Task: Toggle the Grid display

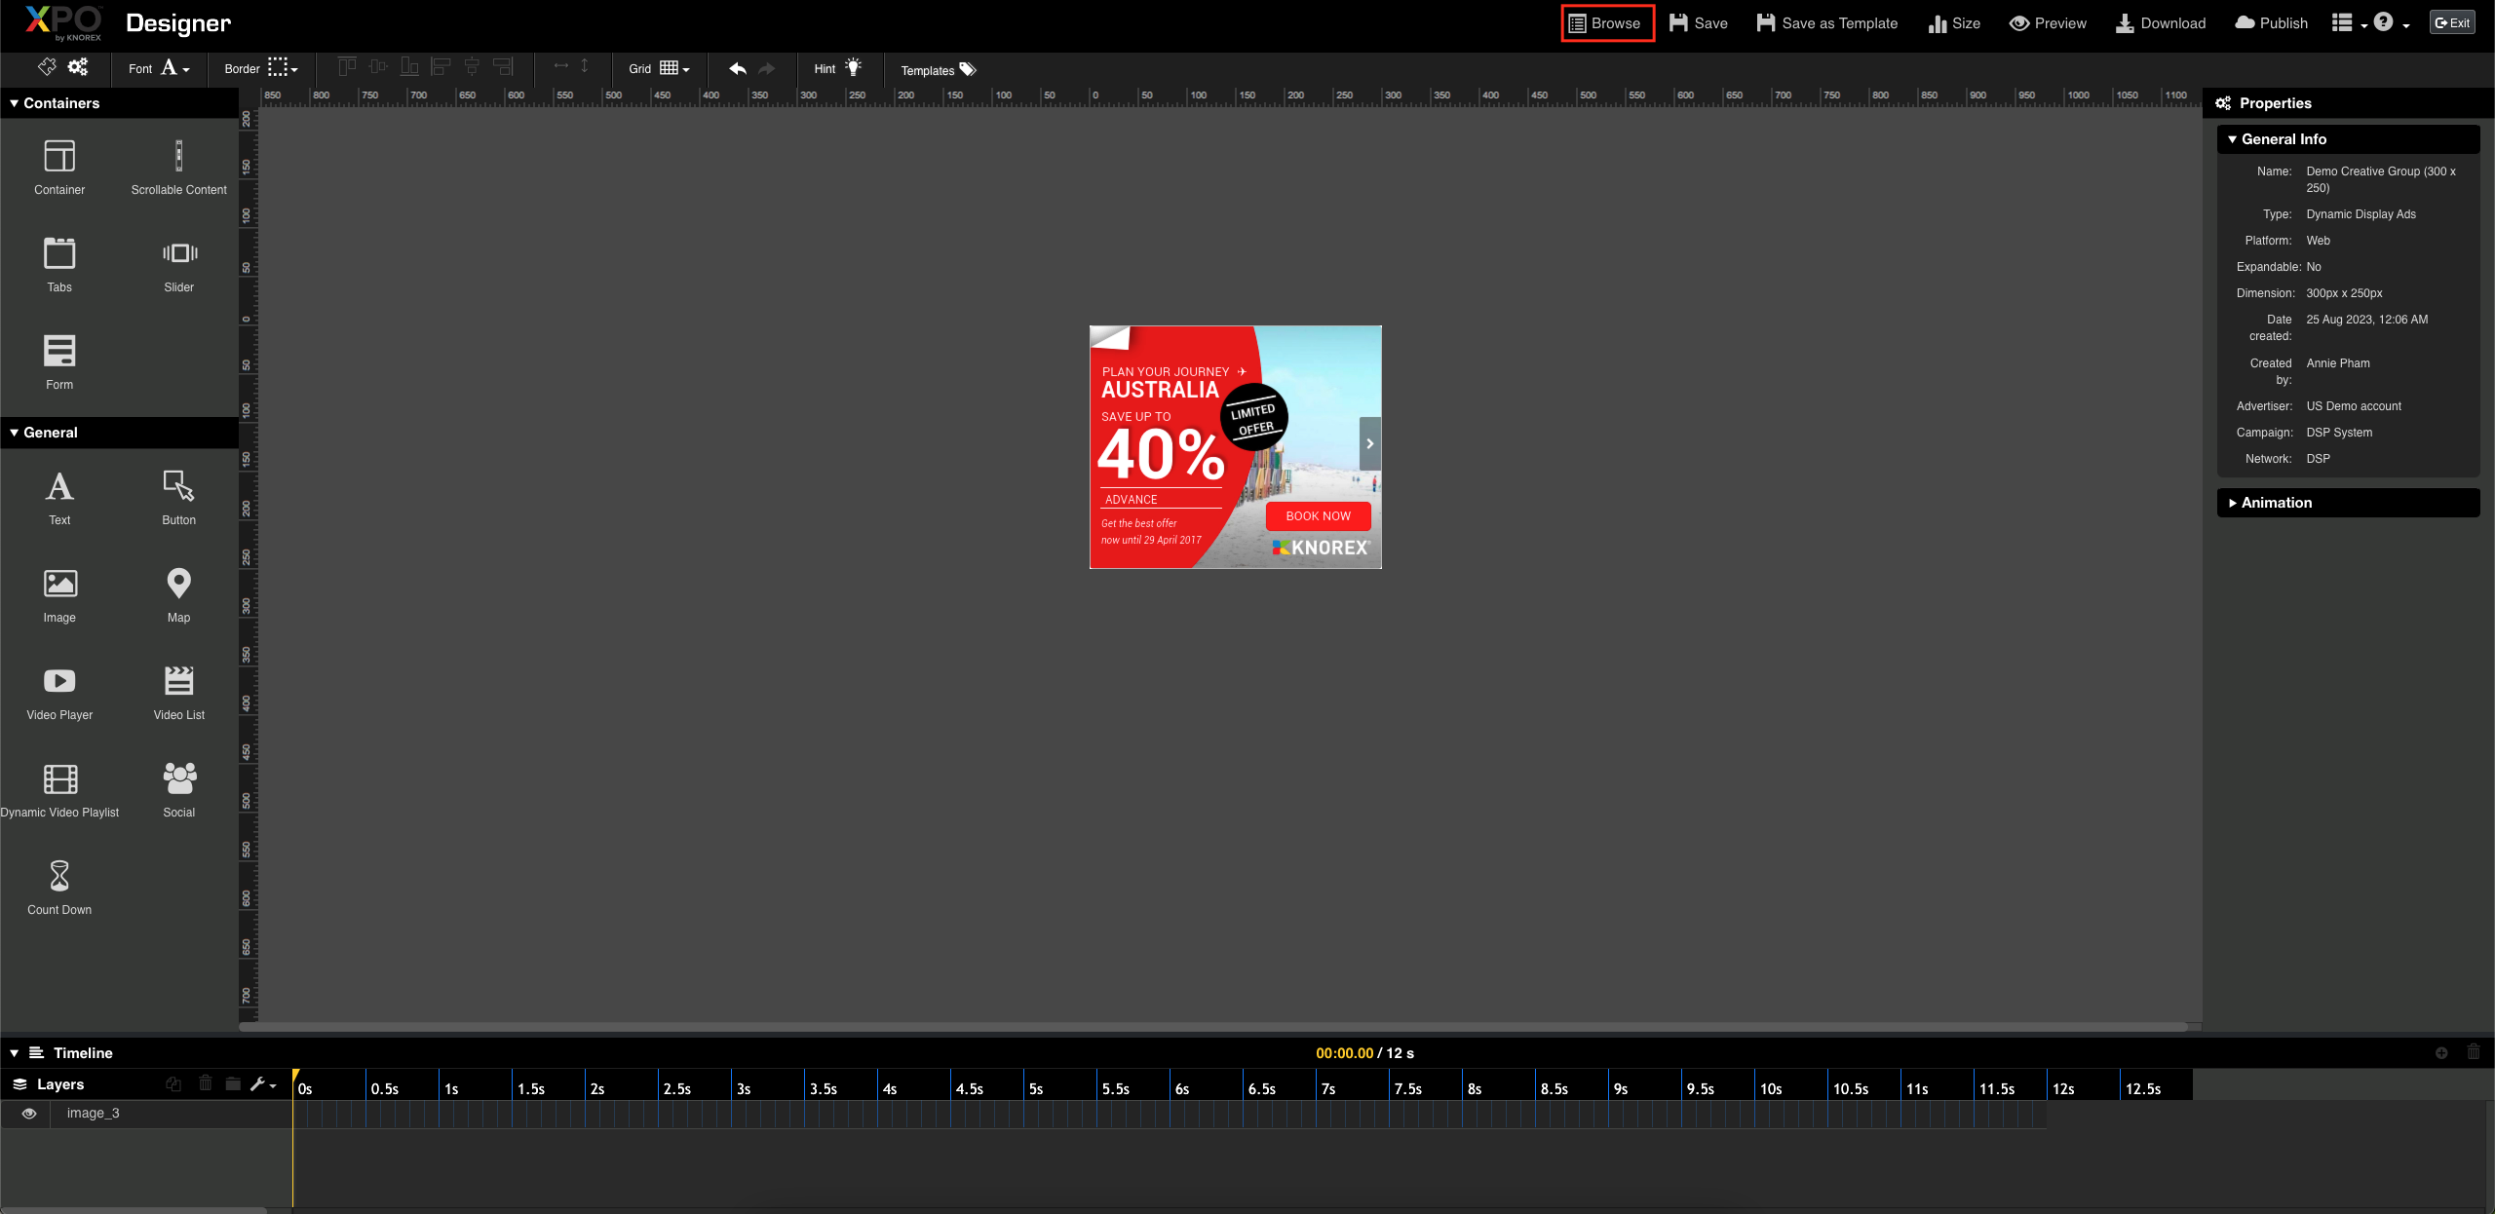Action: 672,67
